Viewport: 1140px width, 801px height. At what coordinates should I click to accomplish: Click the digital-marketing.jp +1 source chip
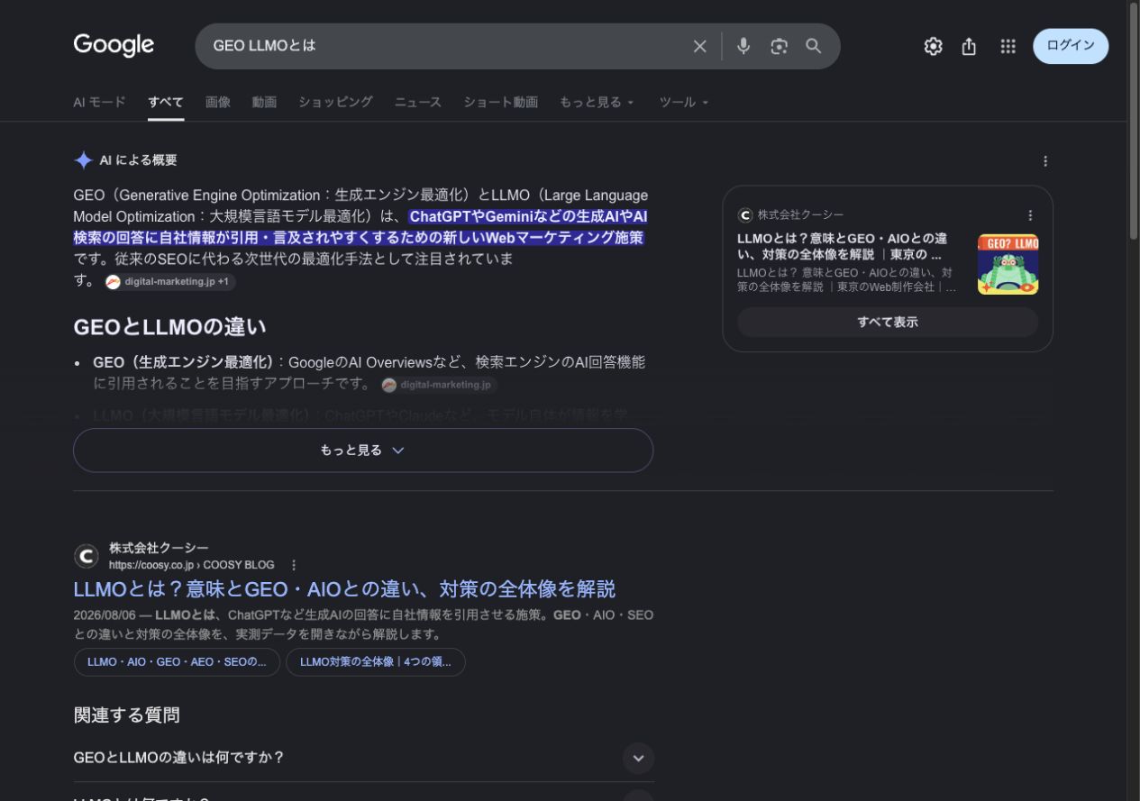[169, 282]
